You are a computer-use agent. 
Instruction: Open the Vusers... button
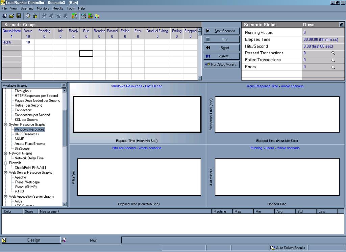coord(222,56)
